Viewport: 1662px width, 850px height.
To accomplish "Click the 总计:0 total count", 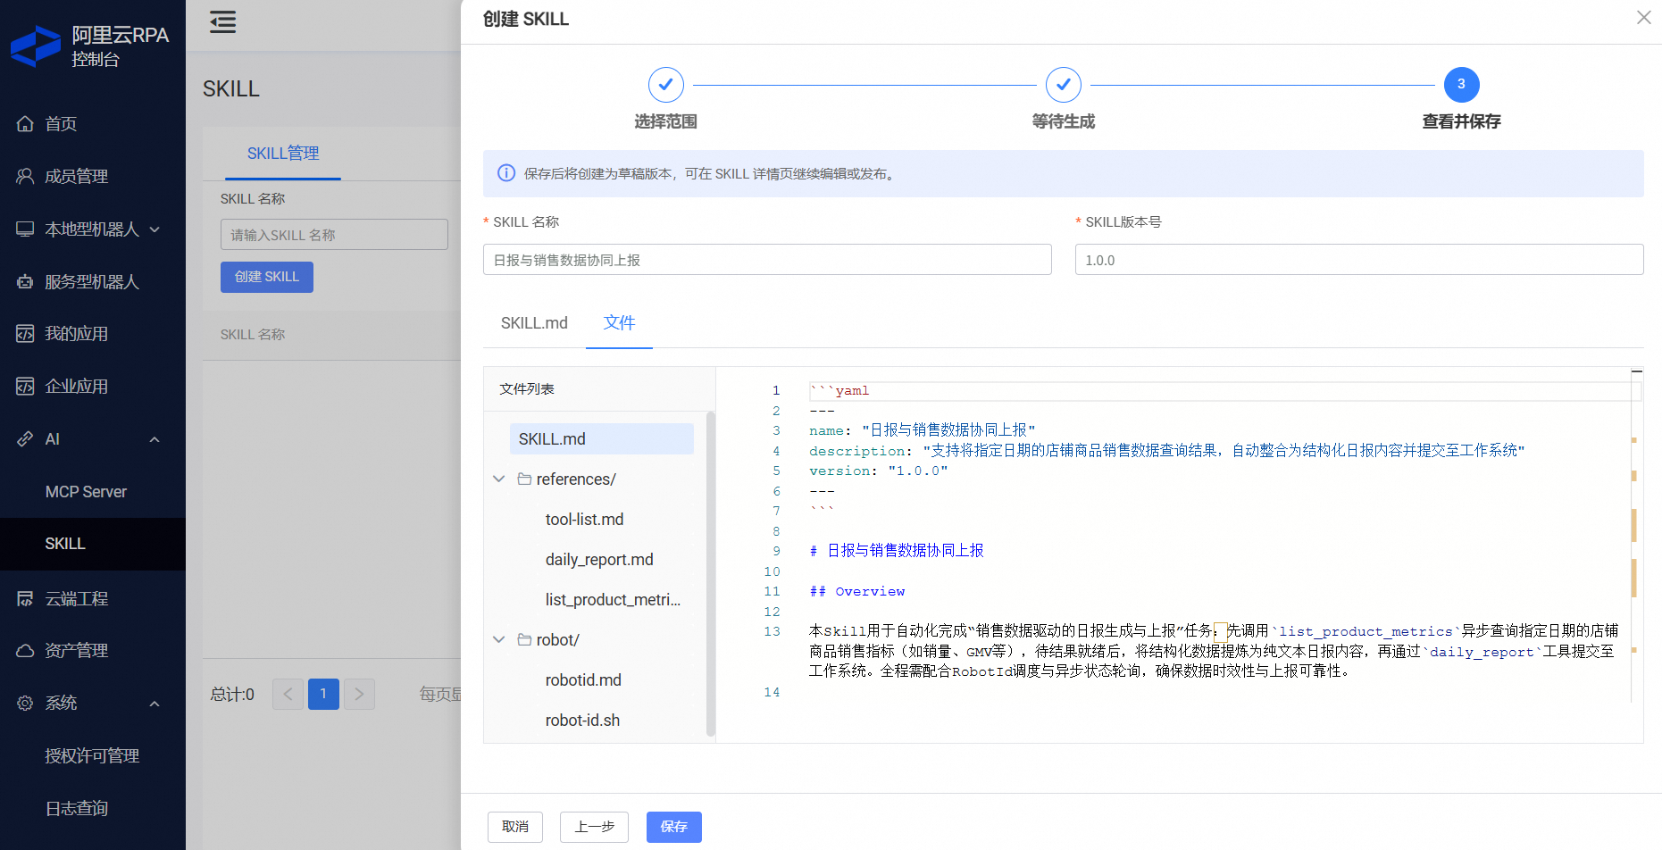I will (232, 694).
